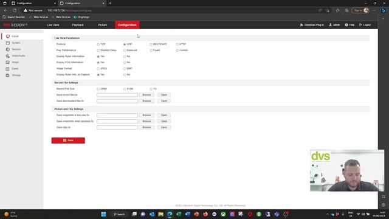
Task: Select MULTICAST protocol
Action: (x=151, y=44)
